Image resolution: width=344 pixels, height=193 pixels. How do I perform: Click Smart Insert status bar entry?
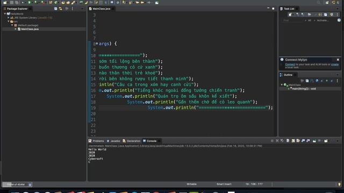(224, 184)
